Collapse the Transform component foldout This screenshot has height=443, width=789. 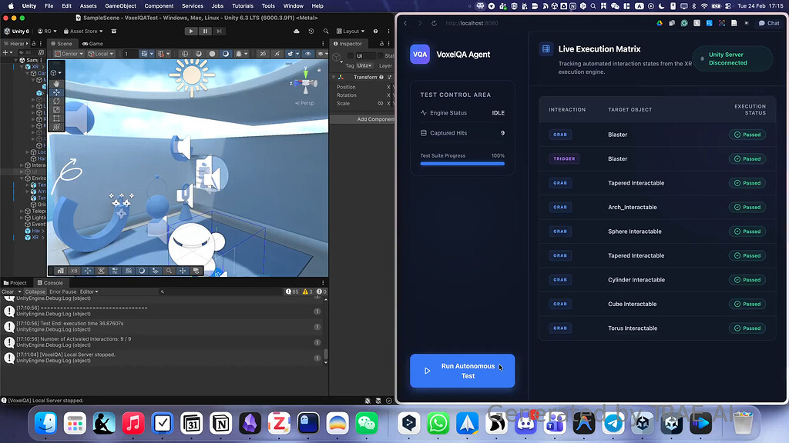pyautogui.click(x=333, y=78)
